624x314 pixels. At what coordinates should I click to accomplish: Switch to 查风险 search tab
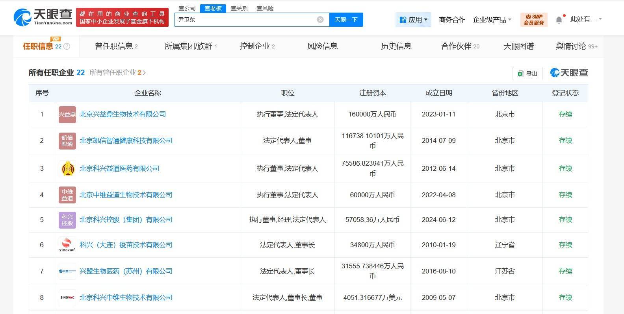click(265, 8)
